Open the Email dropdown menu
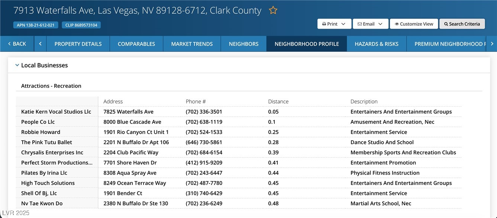The width and height of the screenshot is (497, 218). click(370, 24)
